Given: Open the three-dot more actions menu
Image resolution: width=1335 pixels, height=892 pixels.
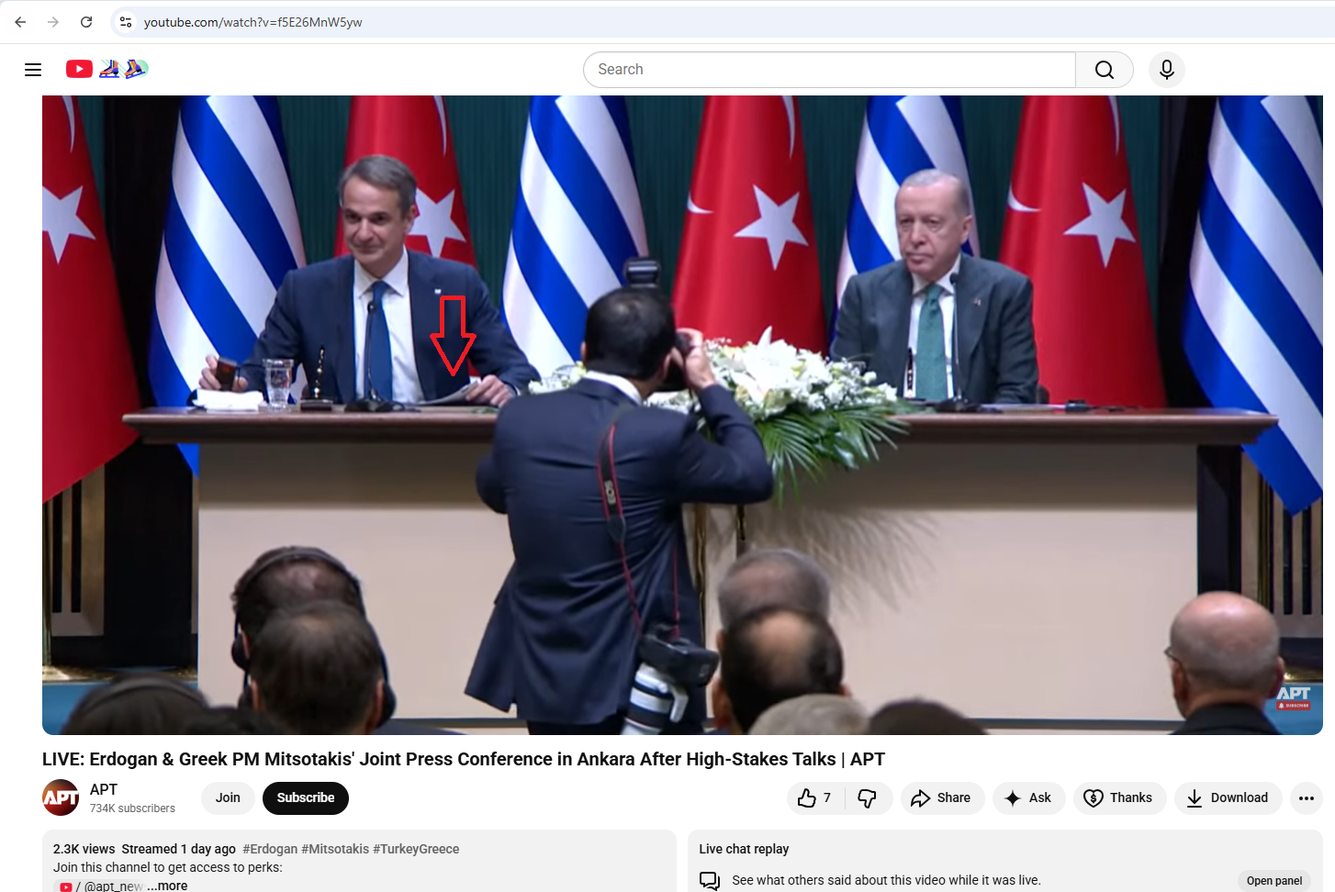Looking at the screenshot, I should coord(1307,798).
